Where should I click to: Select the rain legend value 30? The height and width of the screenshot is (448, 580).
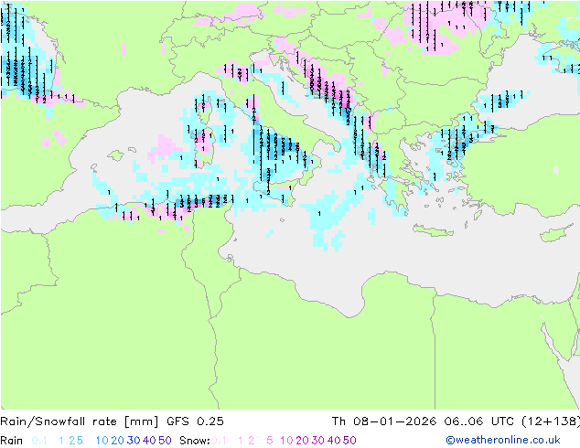pyautogui.click(x=134, y=441)
